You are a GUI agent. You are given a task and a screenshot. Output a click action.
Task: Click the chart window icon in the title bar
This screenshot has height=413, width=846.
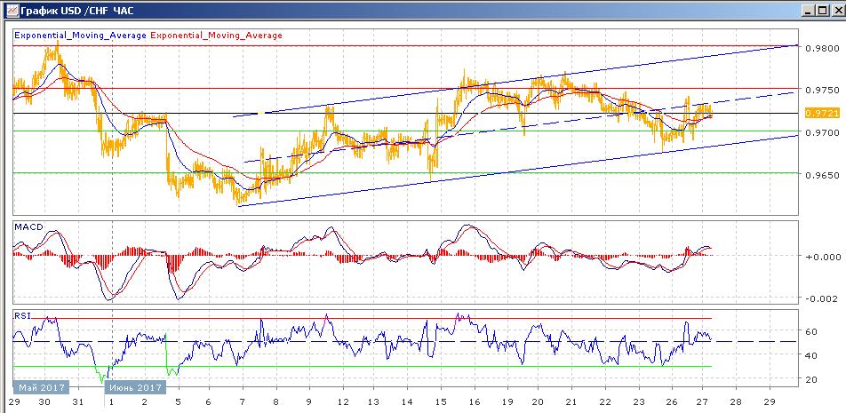(12, 11)
